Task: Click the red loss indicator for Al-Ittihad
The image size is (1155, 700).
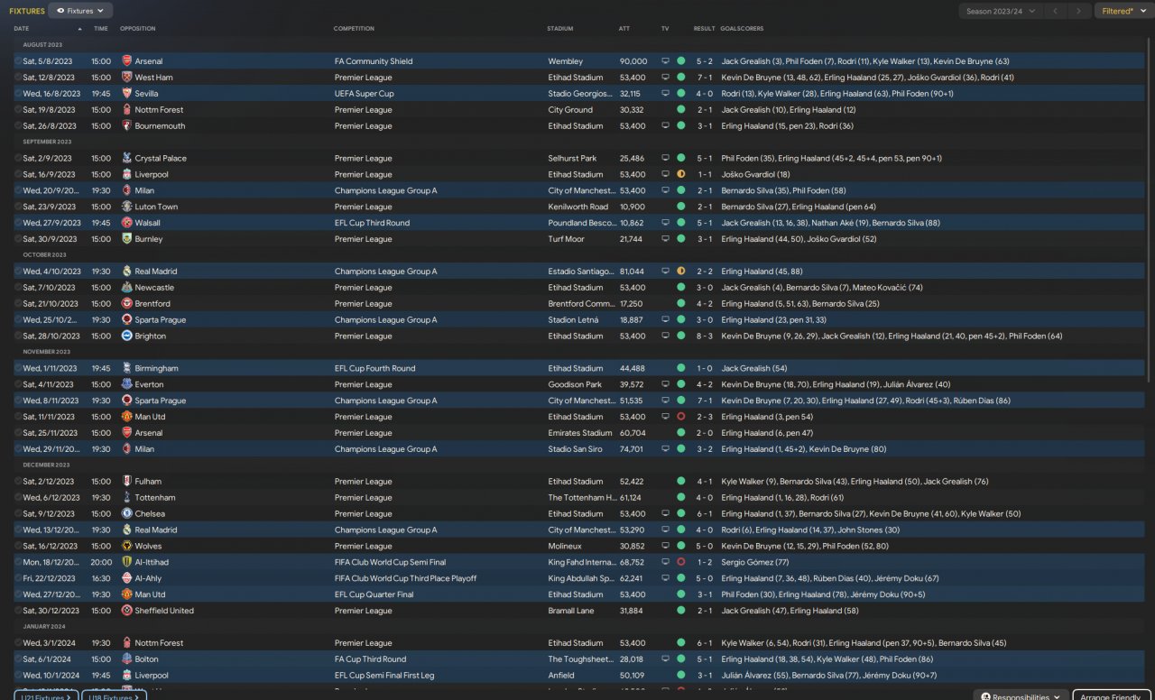Action: pyautogui.click(x=681, y=562)
